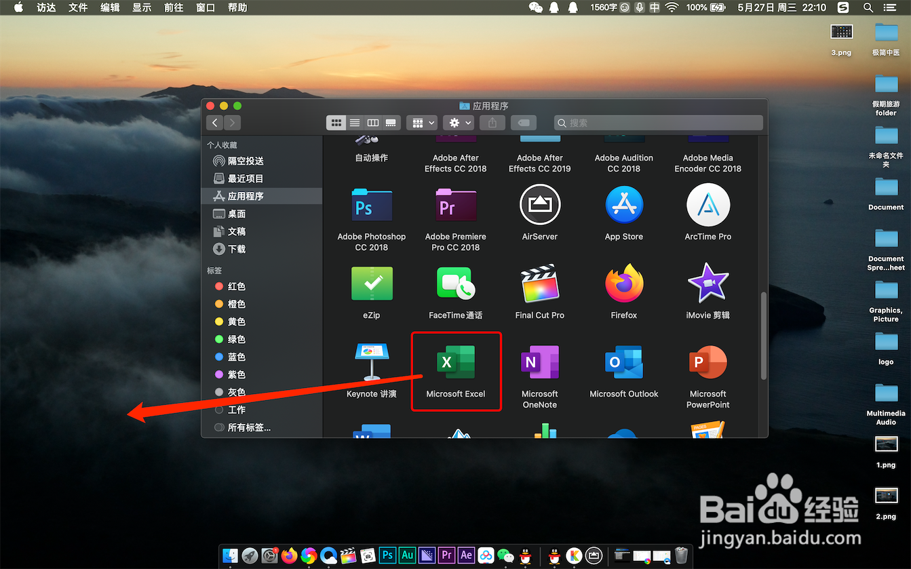Switch Finder to icon view
The image size is (911, 569).
tap(336, 123)
